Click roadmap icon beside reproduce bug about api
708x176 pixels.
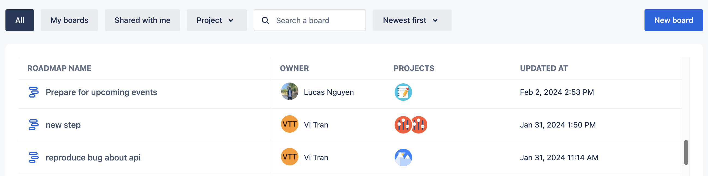(x=34, y=157)
